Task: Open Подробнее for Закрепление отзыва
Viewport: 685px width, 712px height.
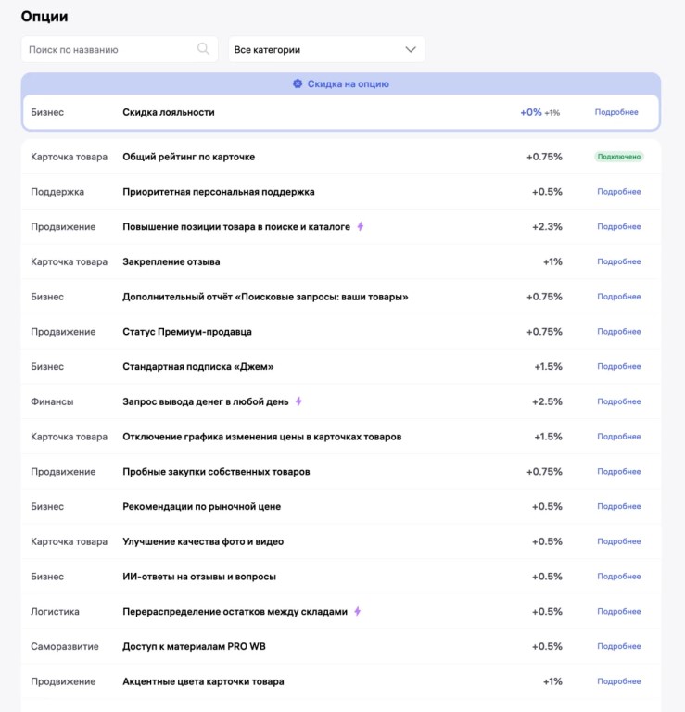Action: (x=618, y=261)
